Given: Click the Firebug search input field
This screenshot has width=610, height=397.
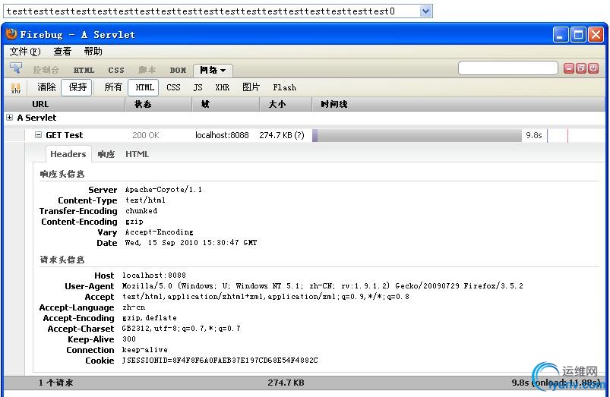Looking at the screenshot, I should point(508,68).
